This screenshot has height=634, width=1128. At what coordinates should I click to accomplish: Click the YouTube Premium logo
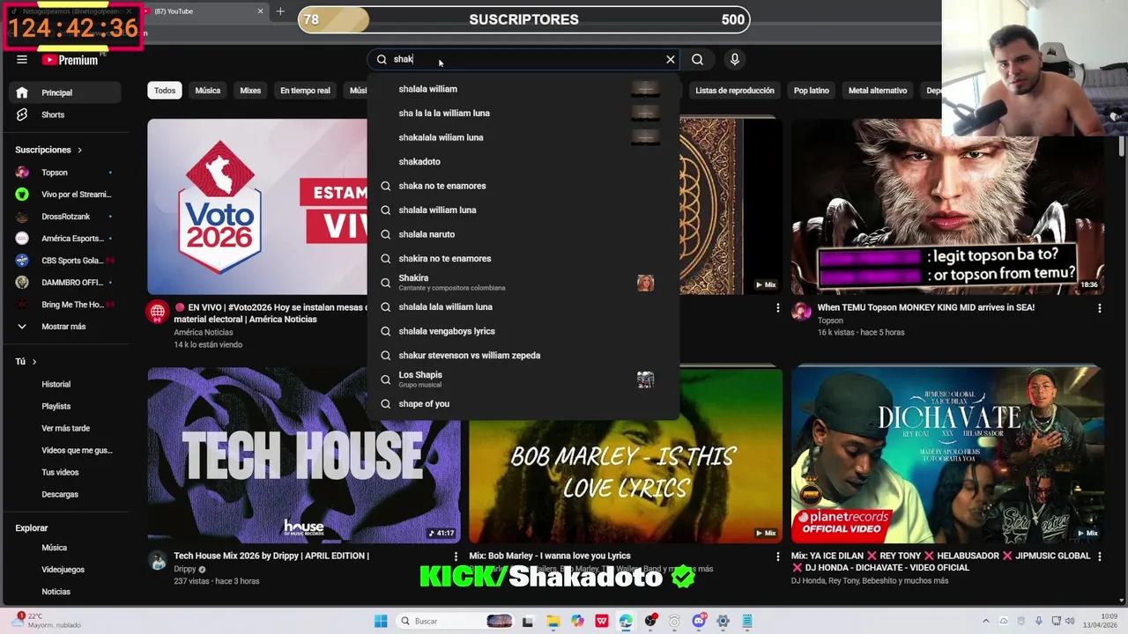tap(70, 60)
